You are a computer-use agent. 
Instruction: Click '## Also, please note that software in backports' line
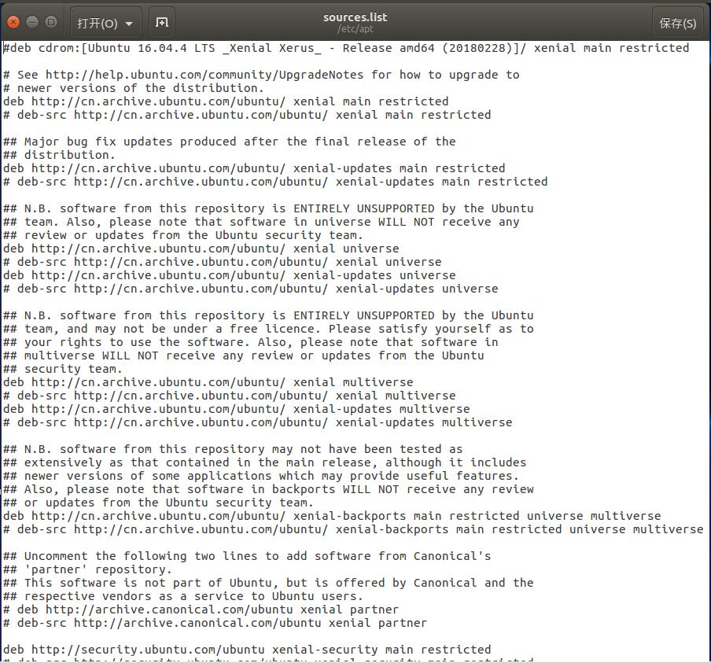[268, 489]
